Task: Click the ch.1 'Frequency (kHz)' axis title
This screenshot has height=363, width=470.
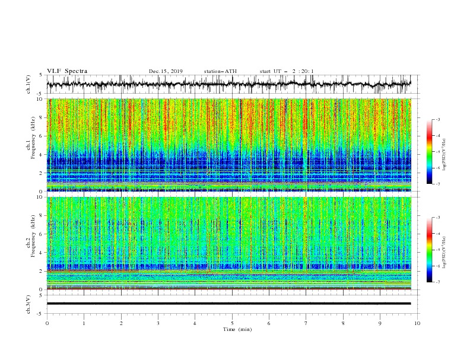Action: (x=33, y=138)
